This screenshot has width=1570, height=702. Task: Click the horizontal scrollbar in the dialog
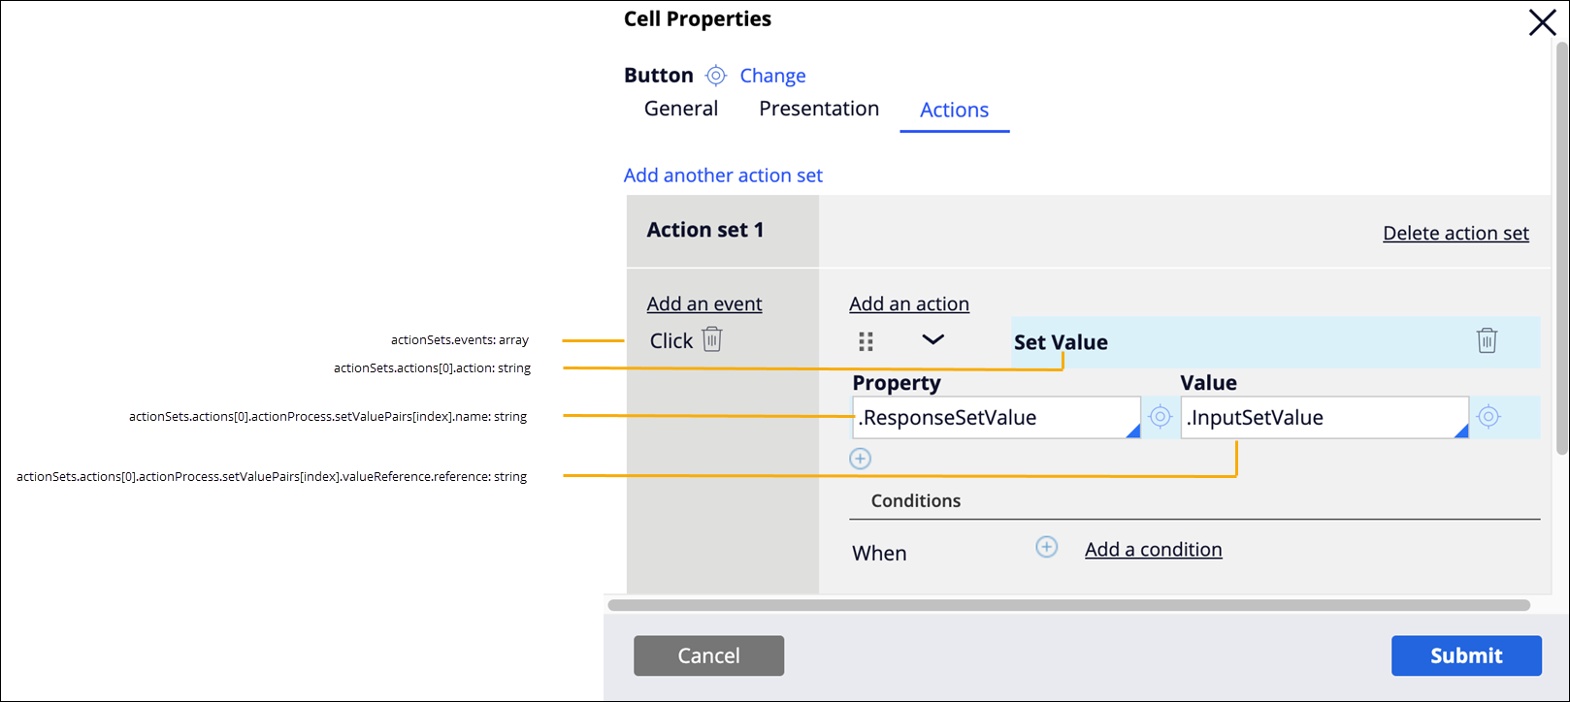click(x=1067, y=605)
